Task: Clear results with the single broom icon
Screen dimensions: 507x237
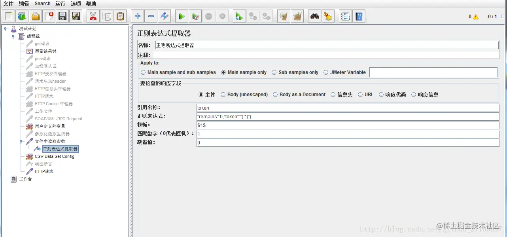Action: point(284,16)
